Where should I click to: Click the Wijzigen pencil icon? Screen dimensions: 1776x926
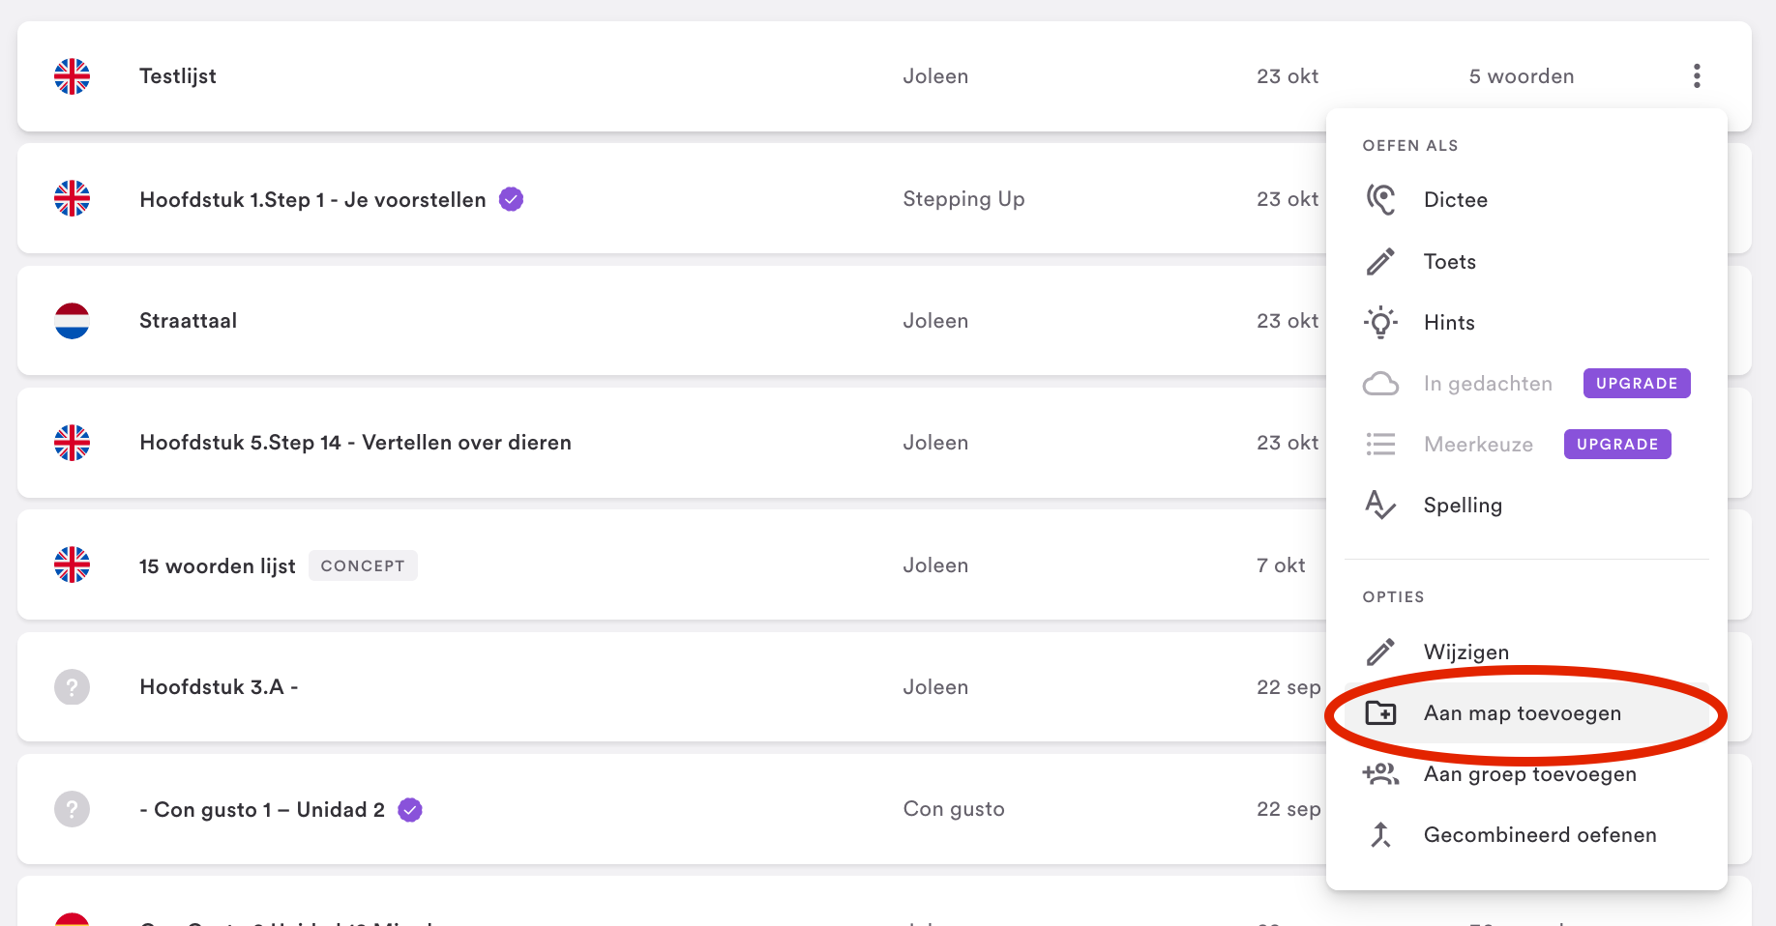(x=1380, y=652)
